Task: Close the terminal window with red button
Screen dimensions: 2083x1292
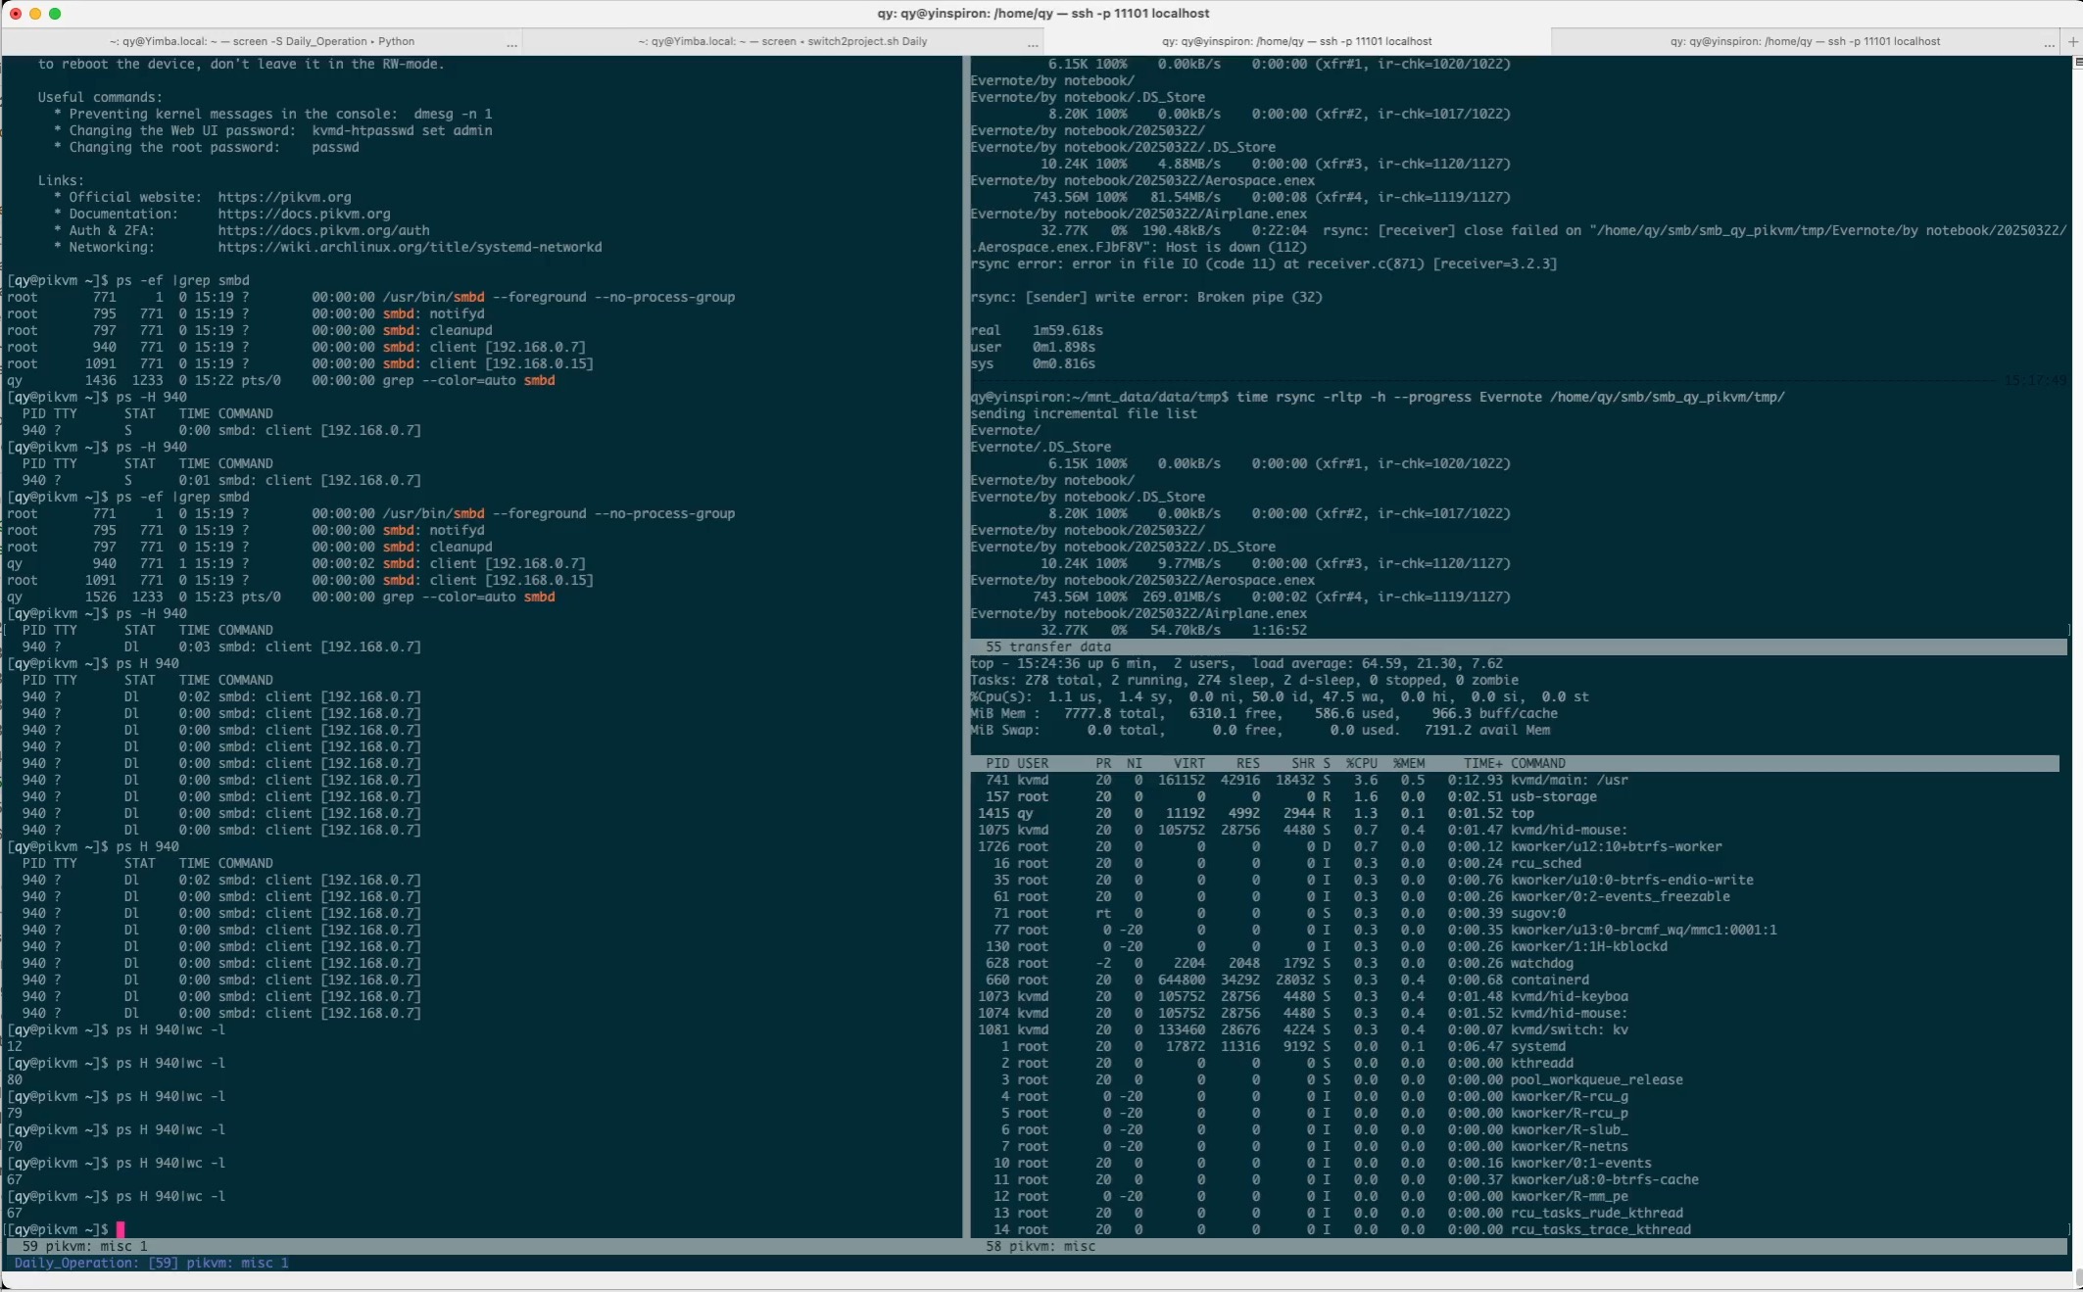Action: [16, 14]
